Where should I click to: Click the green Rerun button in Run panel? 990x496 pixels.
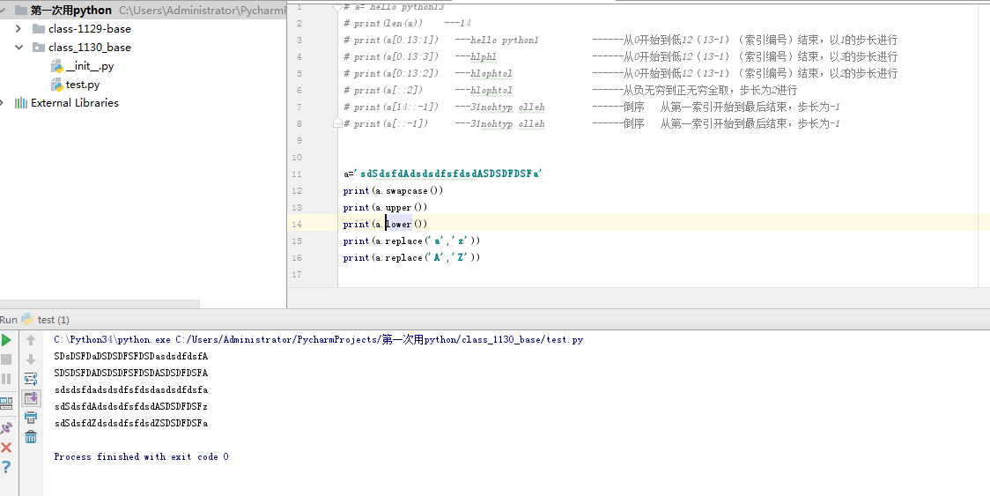pyautogui.click(x=6, y=340)
